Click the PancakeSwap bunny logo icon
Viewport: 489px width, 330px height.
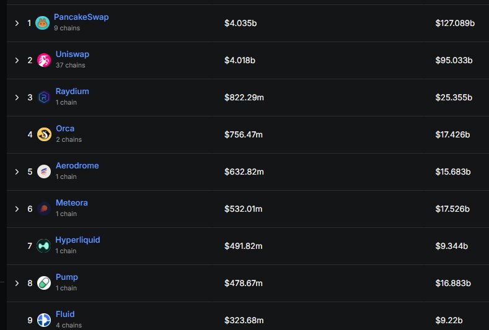42,23
